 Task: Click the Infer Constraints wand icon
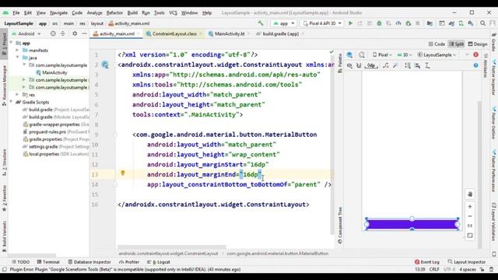395,65
